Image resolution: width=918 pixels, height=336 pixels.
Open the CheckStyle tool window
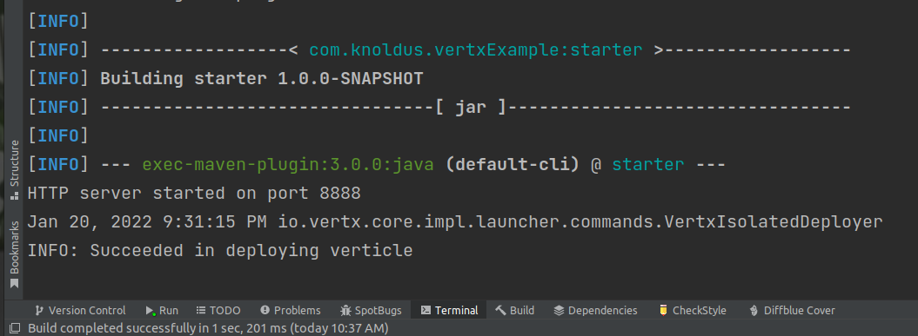[692, 310]
